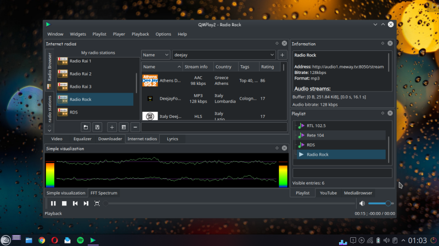Viewport: 439px width, 246px height.
Task: Sort results by Rating column
Action: [269, 67]
